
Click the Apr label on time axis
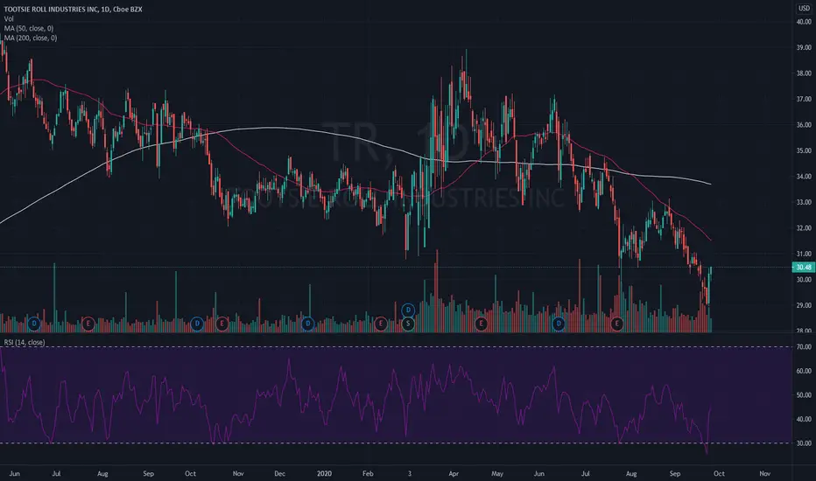click(x=454, y=474)
